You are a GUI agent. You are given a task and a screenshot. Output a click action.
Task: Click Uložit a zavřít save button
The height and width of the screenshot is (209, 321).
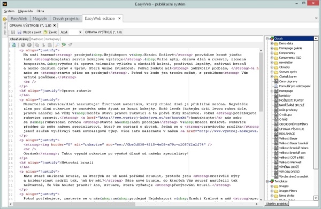tap(29, 32)
